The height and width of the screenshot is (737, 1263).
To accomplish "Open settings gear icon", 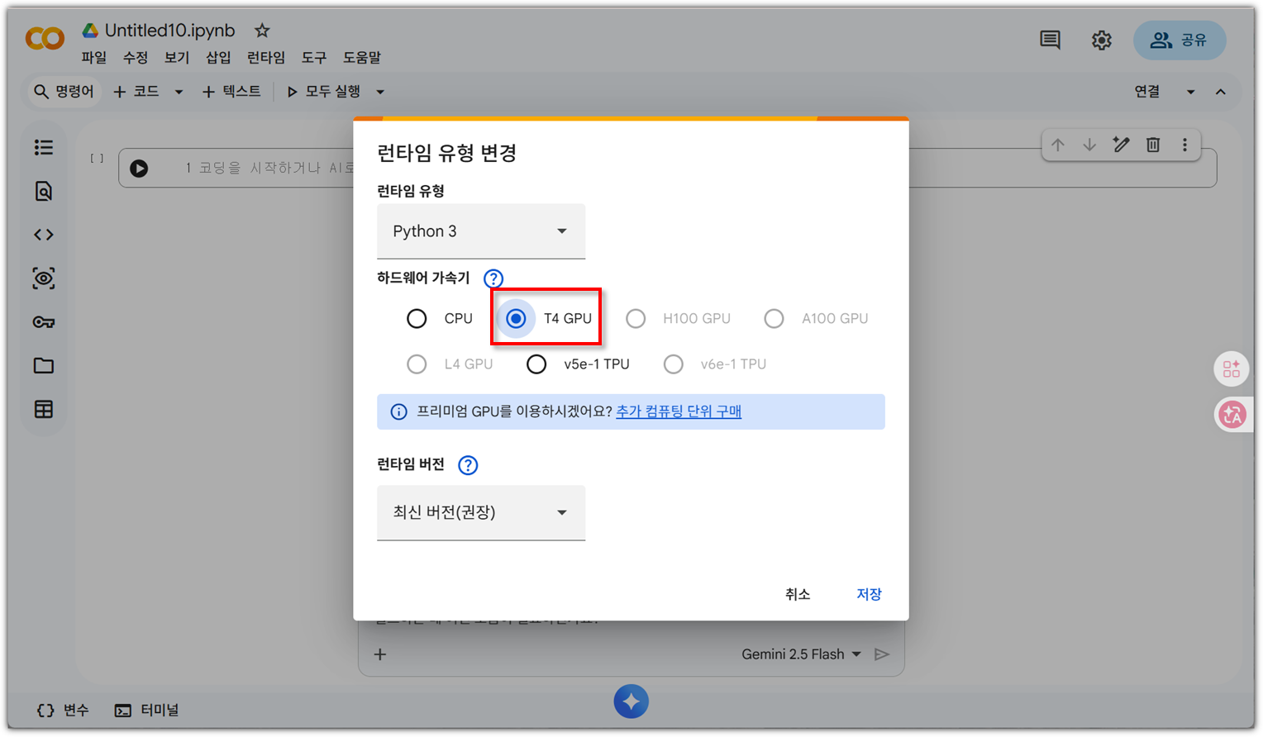I will tap(1101, 40).
